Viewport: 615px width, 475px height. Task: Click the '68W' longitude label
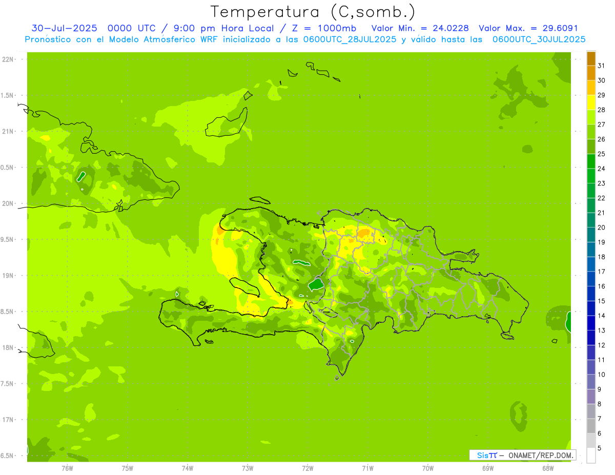coord(548,468)
